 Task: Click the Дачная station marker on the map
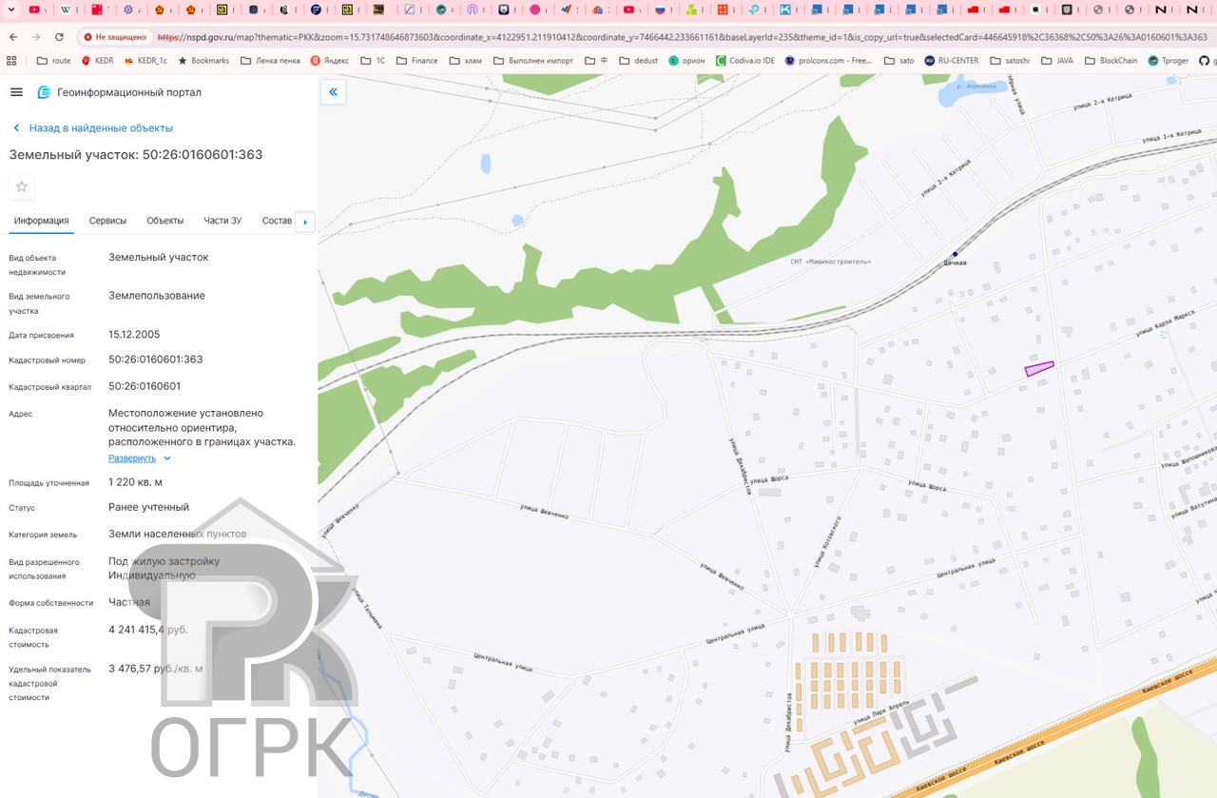pyautogui.click(x=956, y=254)
